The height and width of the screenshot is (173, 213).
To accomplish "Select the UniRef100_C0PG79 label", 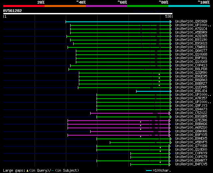I will click(191, 157).
